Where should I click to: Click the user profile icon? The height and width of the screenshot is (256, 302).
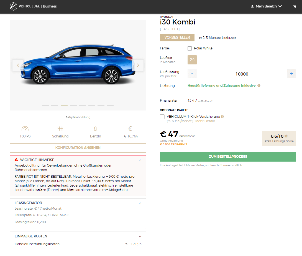(252, 6)
